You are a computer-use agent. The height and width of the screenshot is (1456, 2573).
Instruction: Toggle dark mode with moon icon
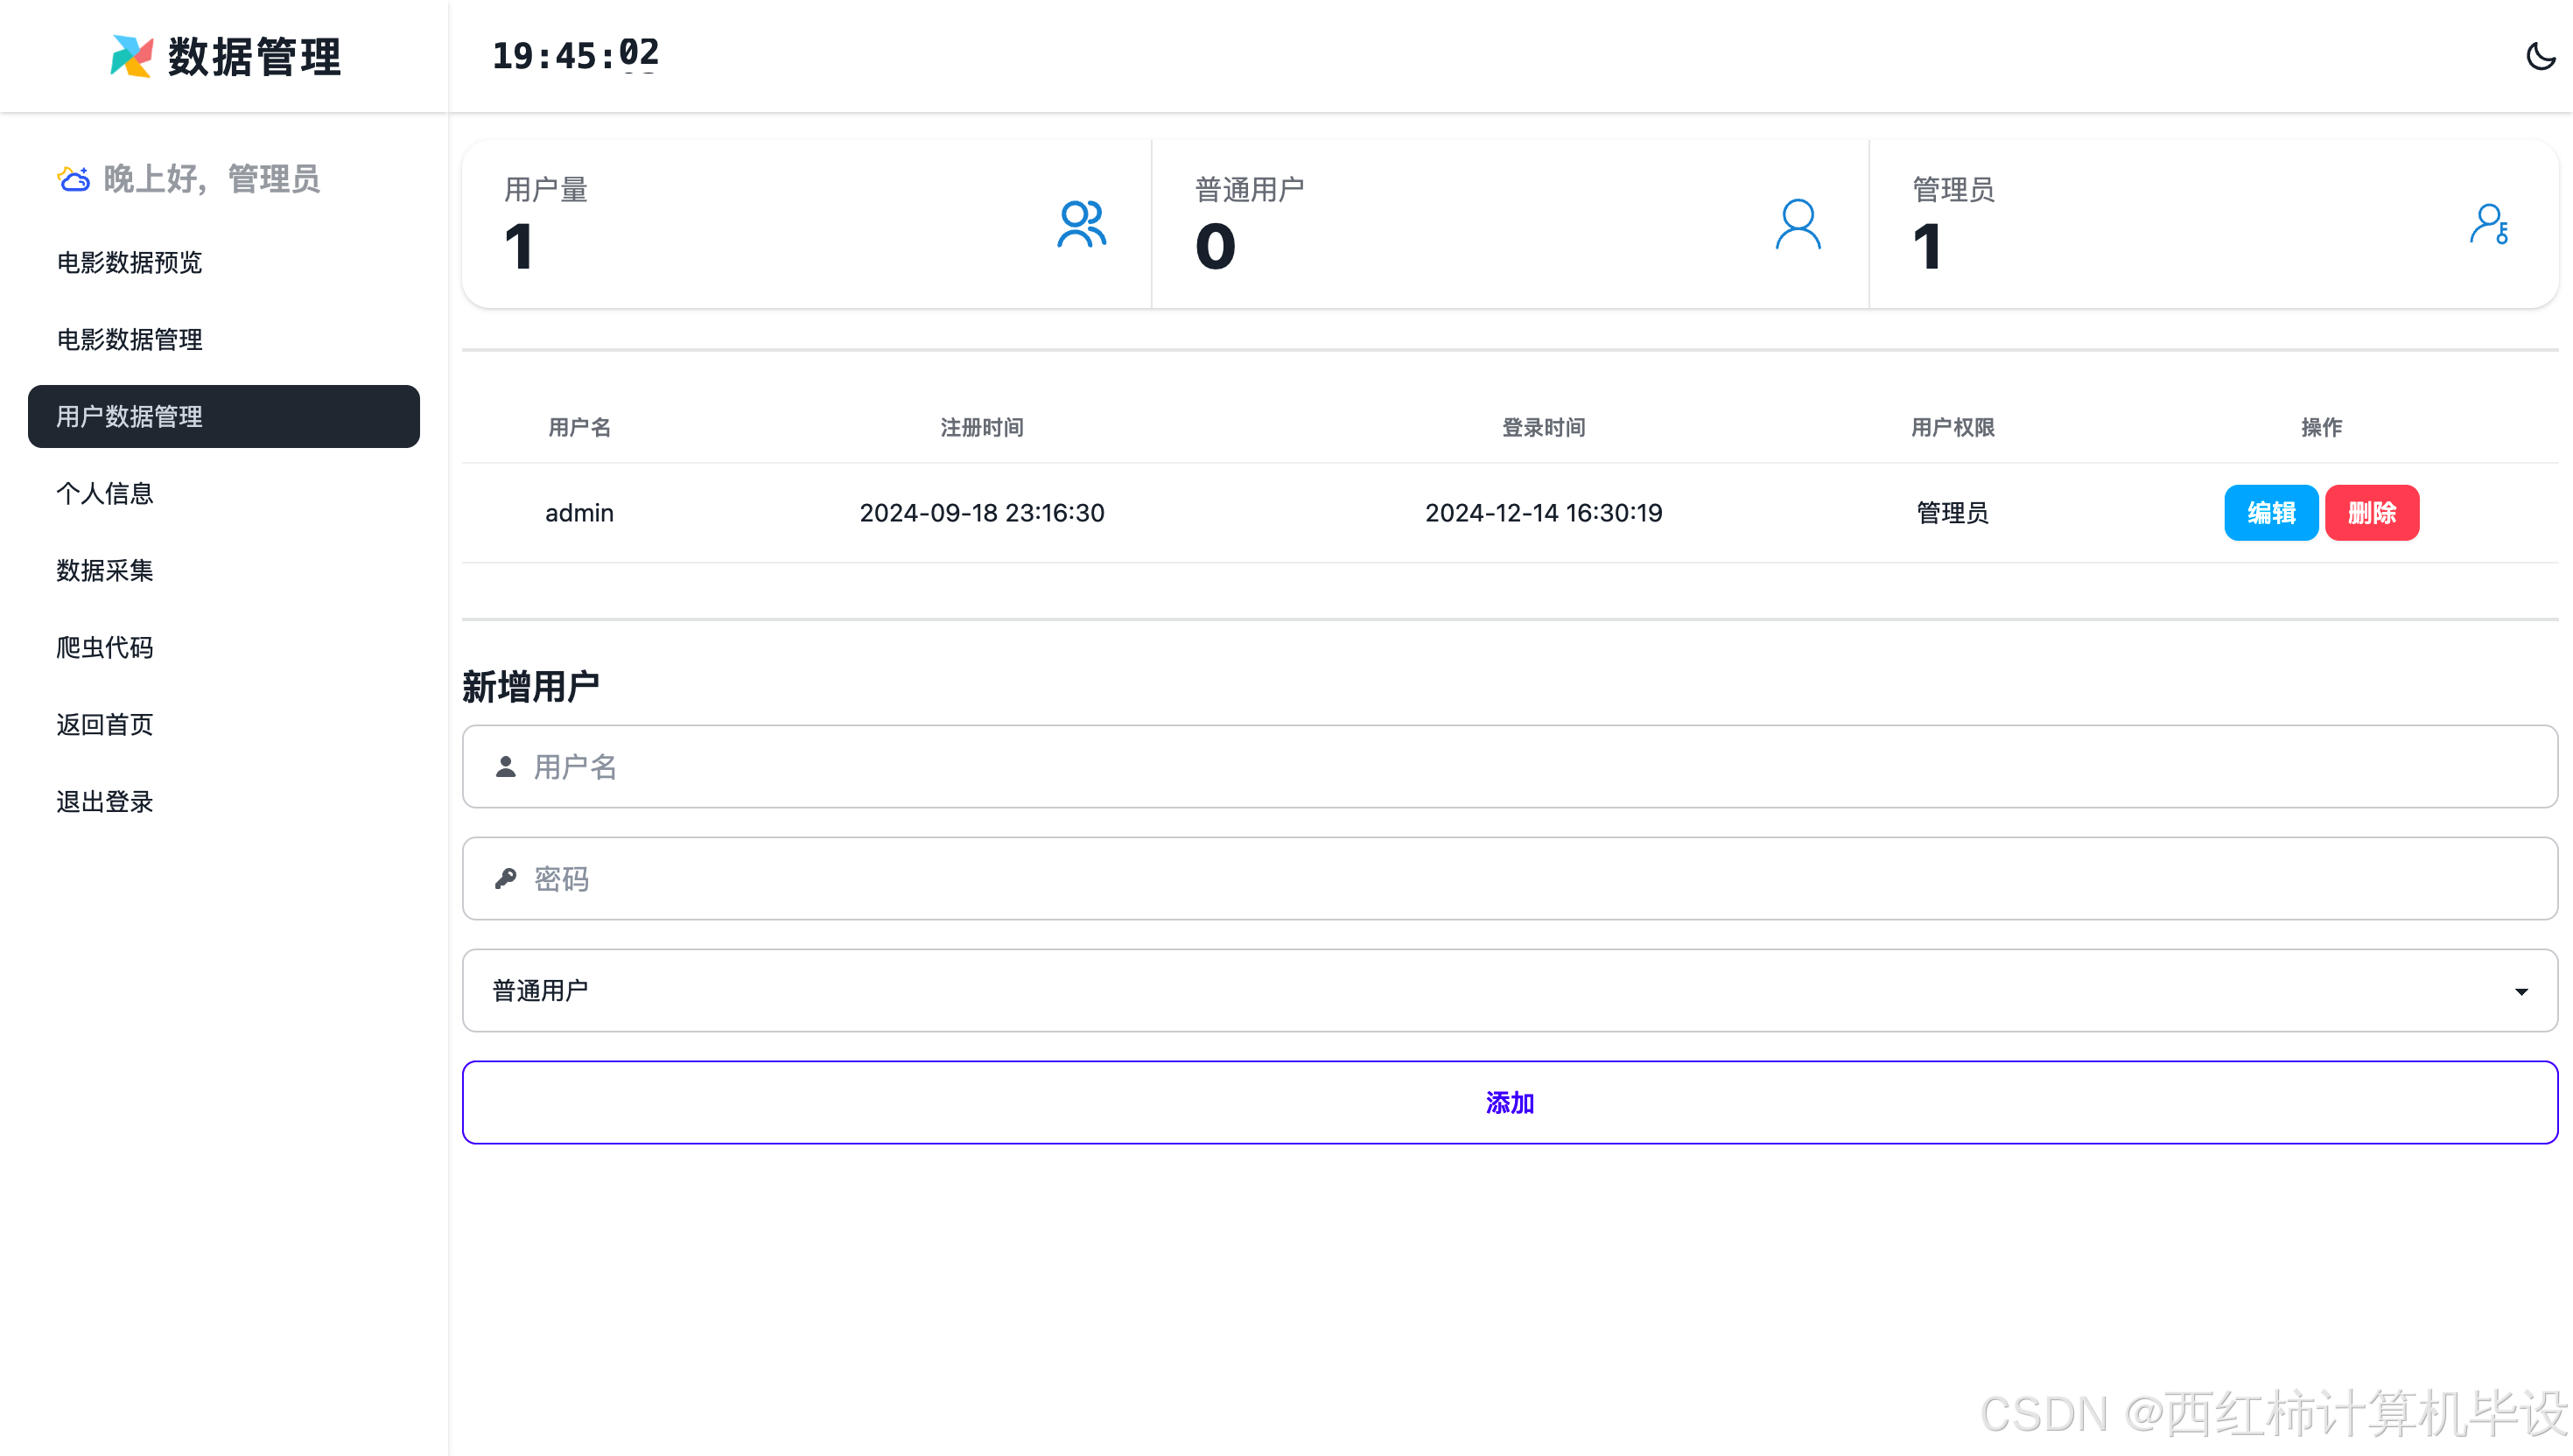point(2539,56)
